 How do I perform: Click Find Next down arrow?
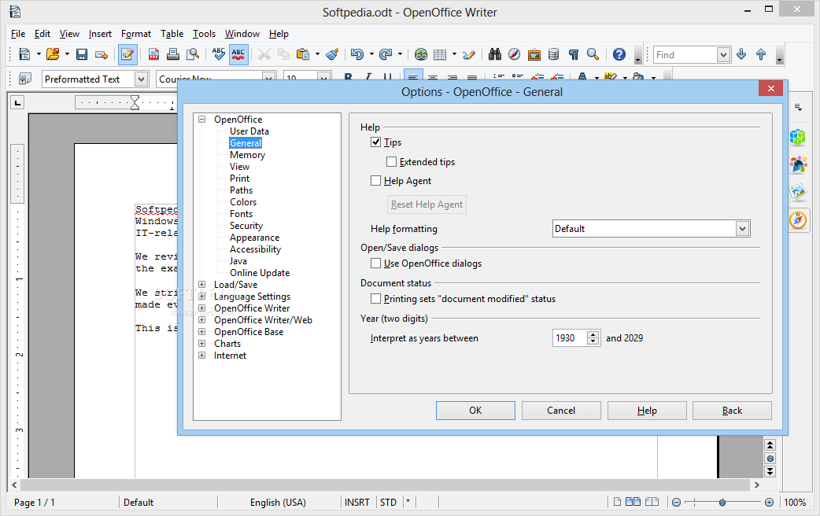click(x=741, y=54)
